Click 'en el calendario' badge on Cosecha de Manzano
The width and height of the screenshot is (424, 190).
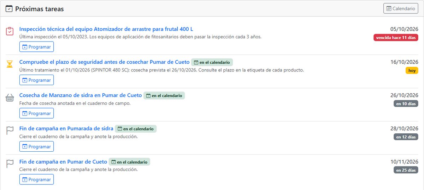164,95
